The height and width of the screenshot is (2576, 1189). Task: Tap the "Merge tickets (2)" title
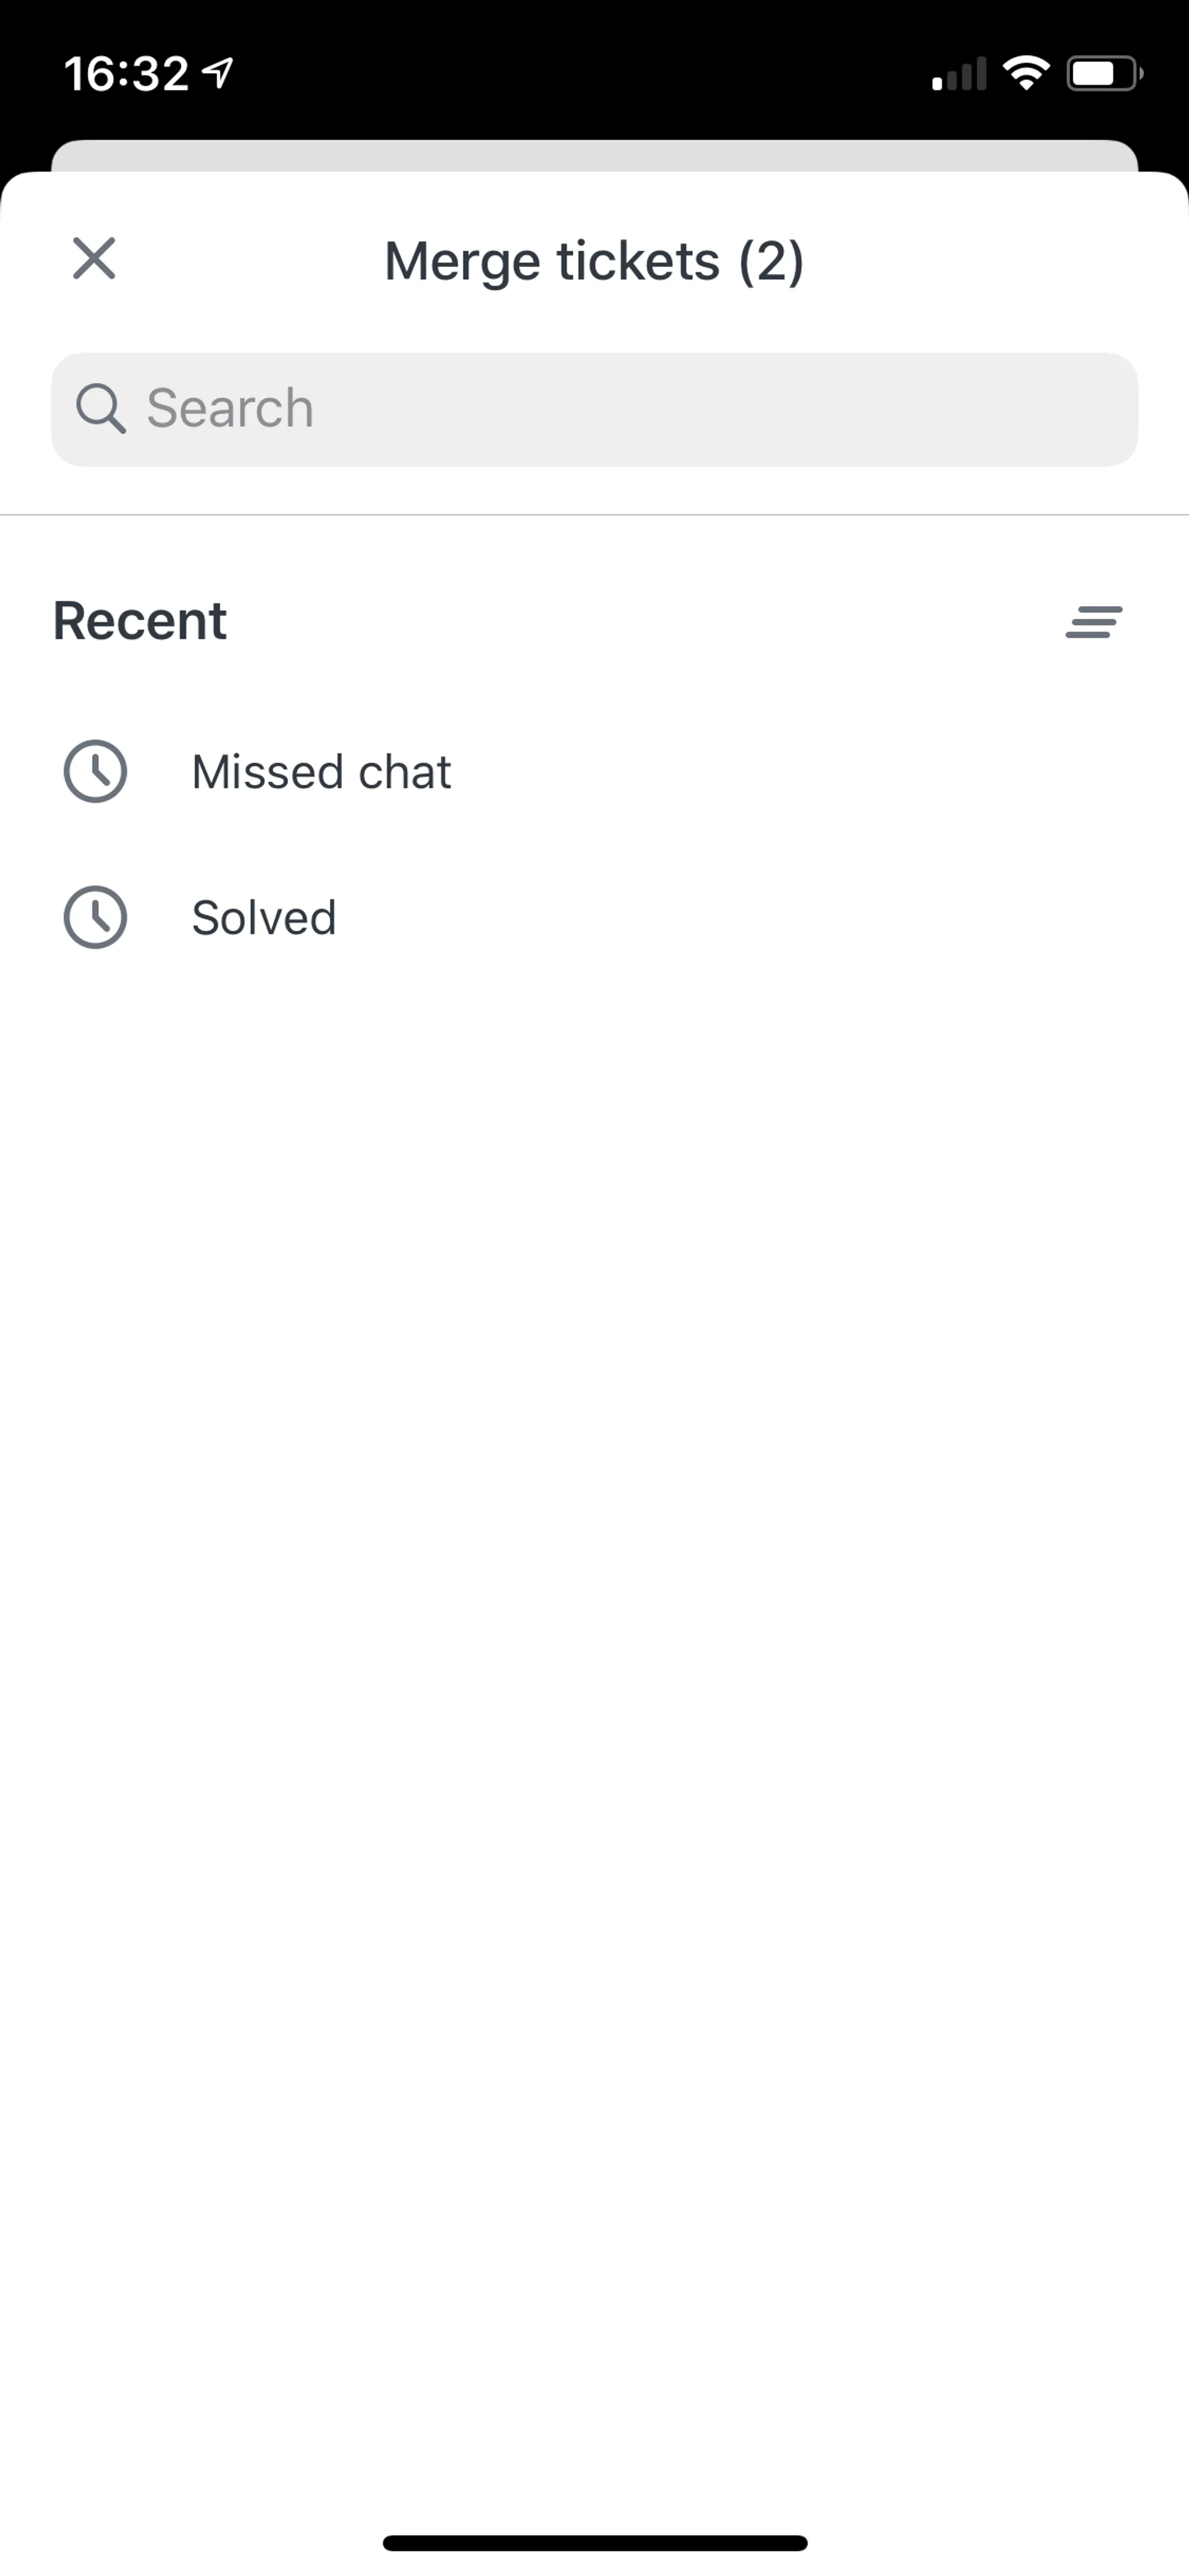tap(594, 261)
